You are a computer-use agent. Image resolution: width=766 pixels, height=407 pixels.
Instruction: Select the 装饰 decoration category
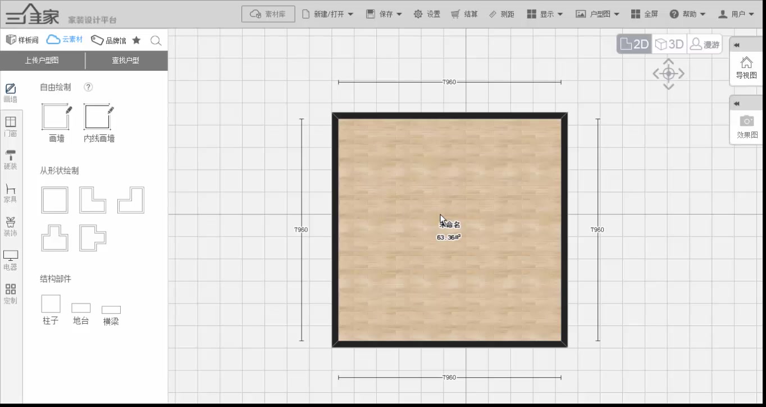click(11, 227)
